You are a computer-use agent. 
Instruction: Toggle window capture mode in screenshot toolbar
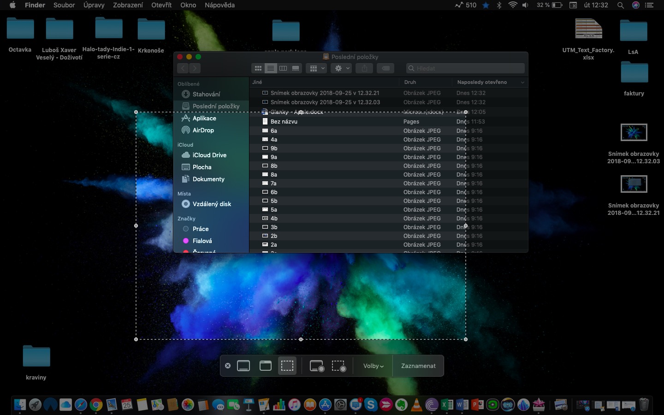265,366
